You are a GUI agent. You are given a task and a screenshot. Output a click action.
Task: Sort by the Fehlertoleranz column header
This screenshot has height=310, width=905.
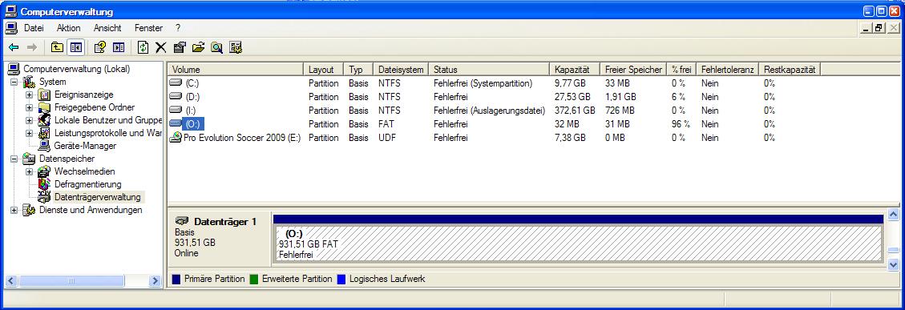click(x=727, y=69)
